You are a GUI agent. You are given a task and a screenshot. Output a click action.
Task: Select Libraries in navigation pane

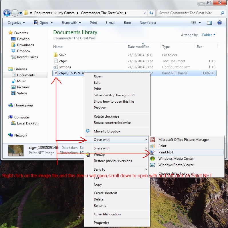(x=21, y=69)
